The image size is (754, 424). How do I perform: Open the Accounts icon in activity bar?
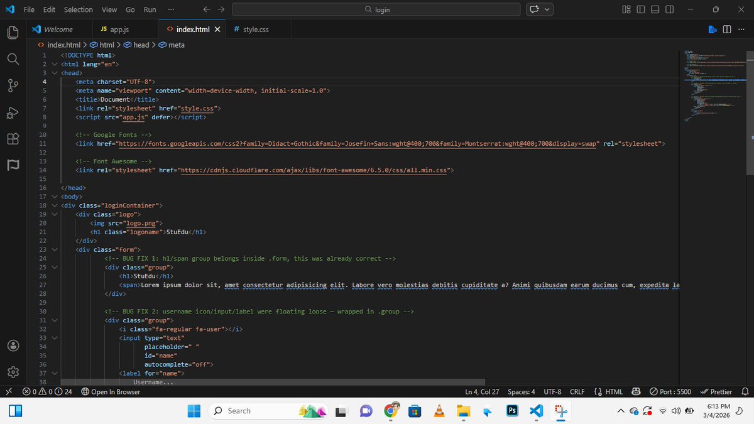point(14,345)
